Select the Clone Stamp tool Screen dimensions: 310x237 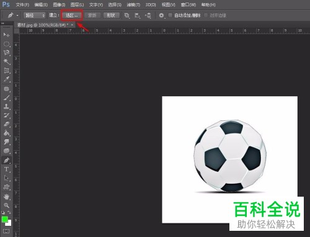point(6,107)
